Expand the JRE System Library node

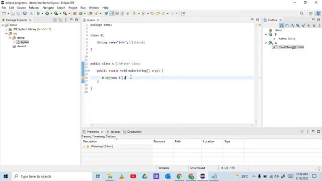[7, 29]
